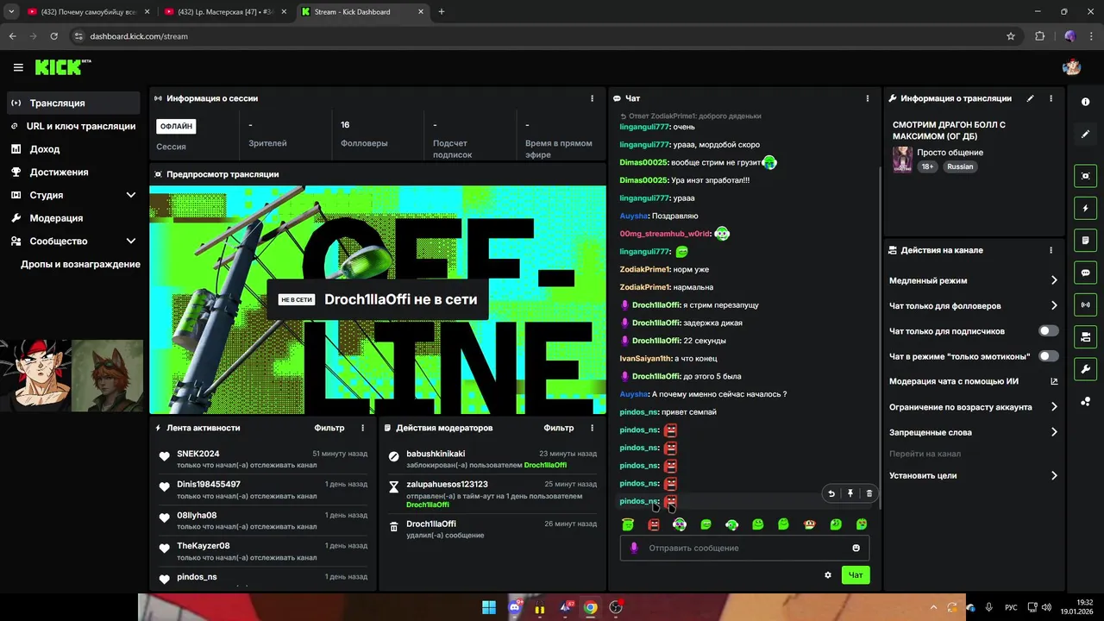This screenshot has height=621, width=1104.
Task: Click the offline stream preview image
Action: (x=378, y=299)
